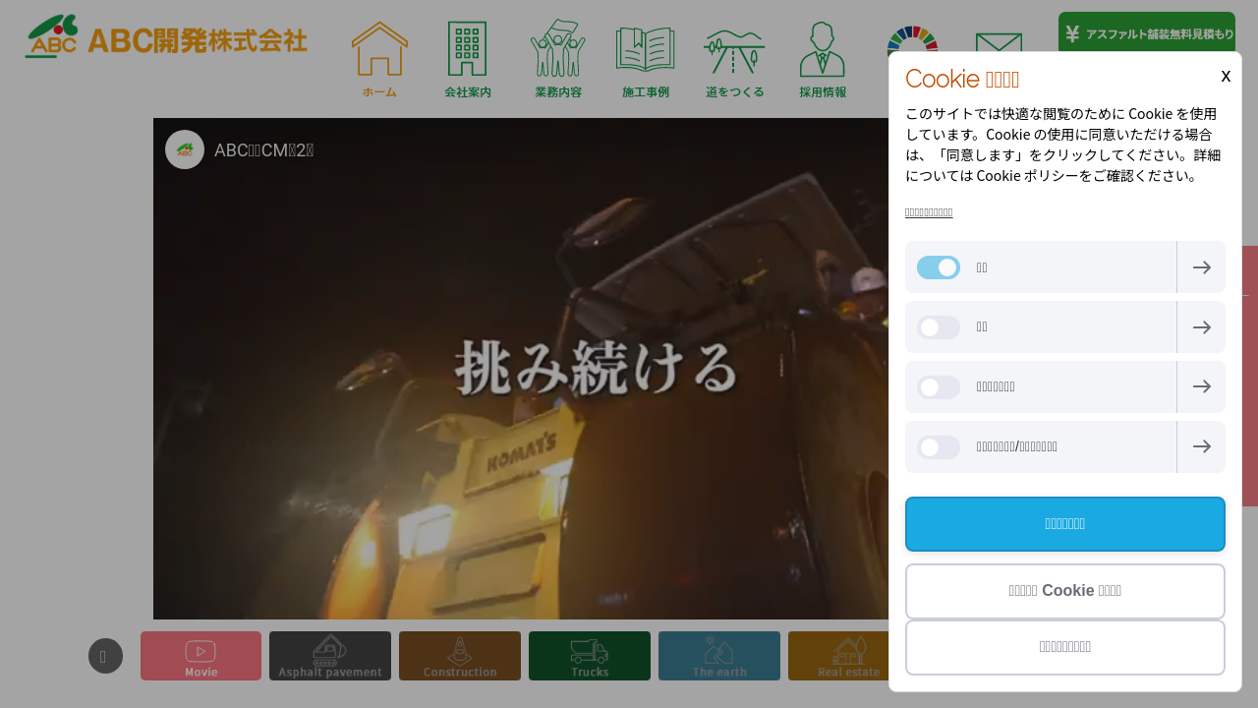The image size is (1258, 708).
Task: Enable the fourth cookie category switch
Action: [x=939, y=447]
